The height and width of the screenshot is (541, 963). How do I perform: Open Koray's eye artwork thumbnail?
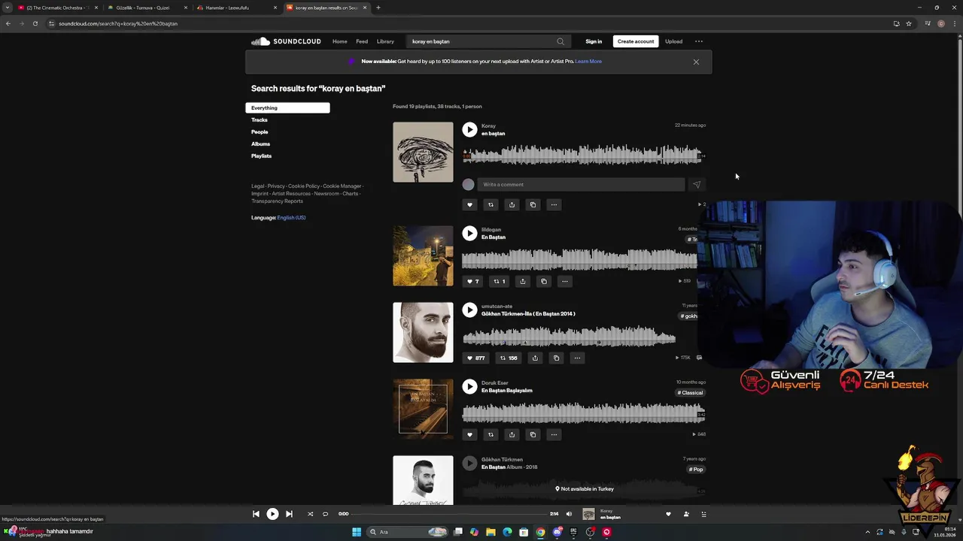pos(423,152)
